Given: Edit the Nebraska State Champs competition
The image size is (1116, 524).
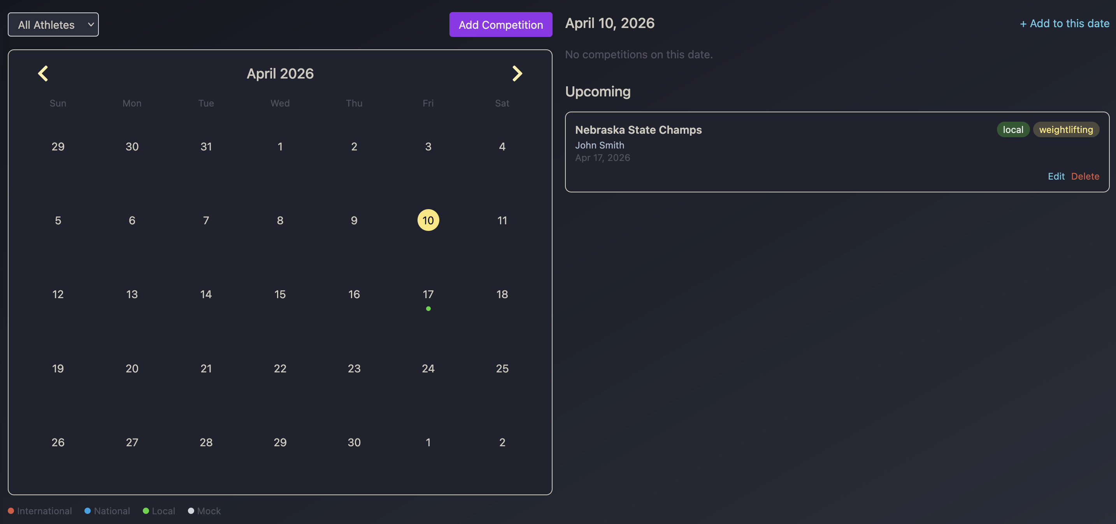Looking at the screenshot, I should [x=1056, y=176].
